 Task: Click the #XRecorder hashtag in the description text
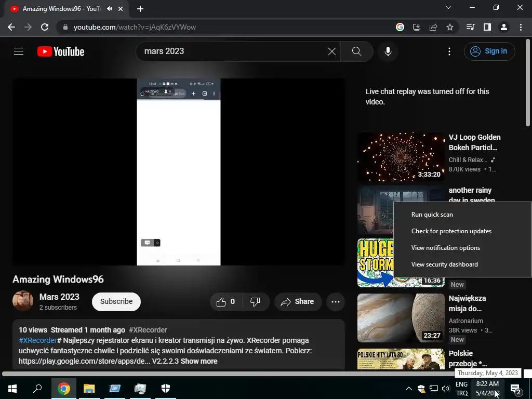click(37, 340)
